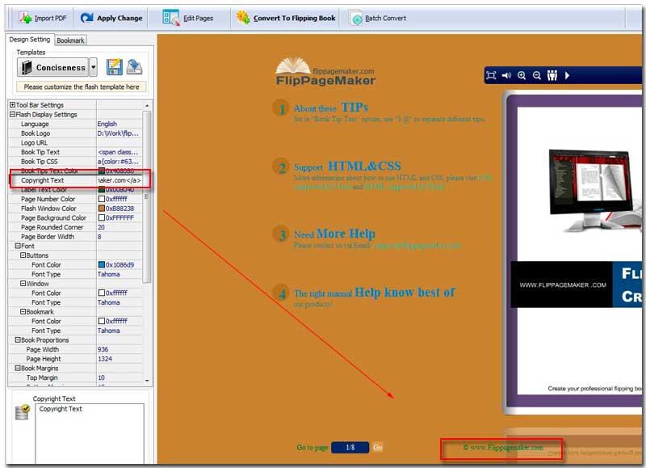Click Bookmark Font Color swatch
The height and width of the screenshot is (468, 646).
(x=102, y=321)
